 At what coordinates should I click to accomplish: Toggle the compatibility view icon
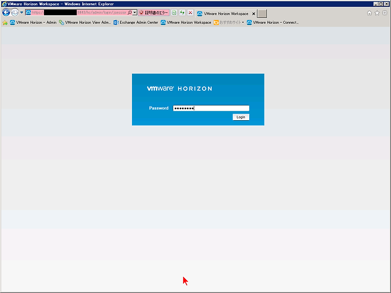coord(174,13)
